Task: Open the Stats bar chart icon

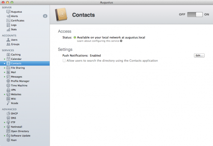Action: pyautogui.click(x=8, y=30)
